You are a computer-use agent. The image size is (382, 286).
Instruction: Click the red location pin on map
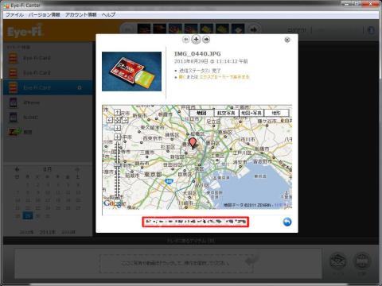tap(193, 143)
